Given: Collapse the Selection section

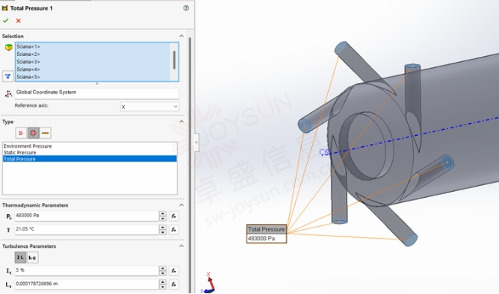Looking at the screenshot, I should (182, 36).
